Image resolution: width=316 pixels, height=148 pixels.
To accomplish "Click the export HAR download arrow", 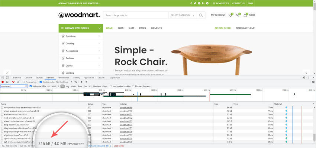I will tap(86, 82).
